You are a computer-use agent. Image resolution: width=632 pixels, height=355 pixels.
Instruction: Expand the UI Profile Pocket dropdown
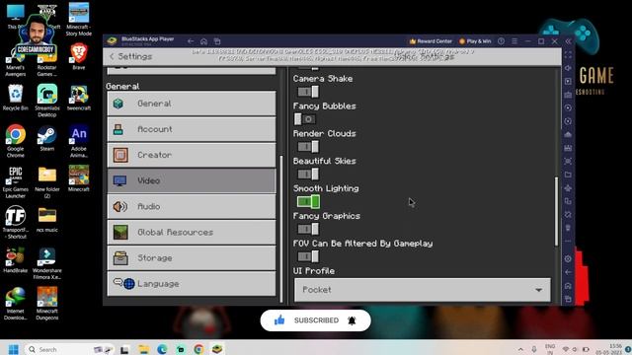point(422,290)
